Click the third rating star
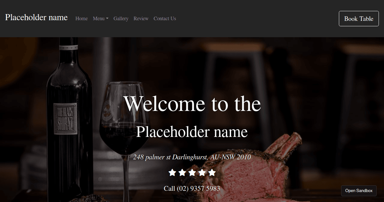This screenshot has width=384, height=202. tap(192, 173)
